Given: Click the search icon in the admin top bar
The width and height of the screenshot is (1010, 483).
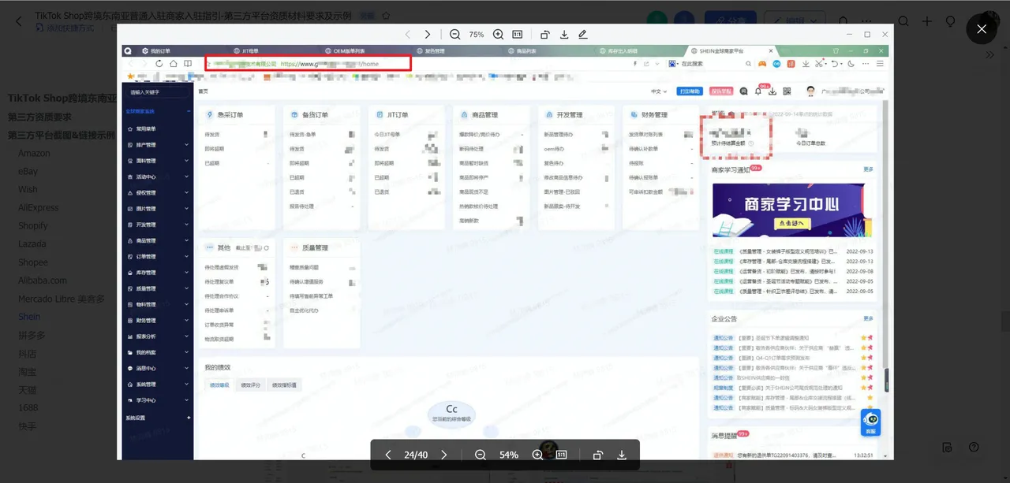Looking at the screenshot, I should coord(744,91).
